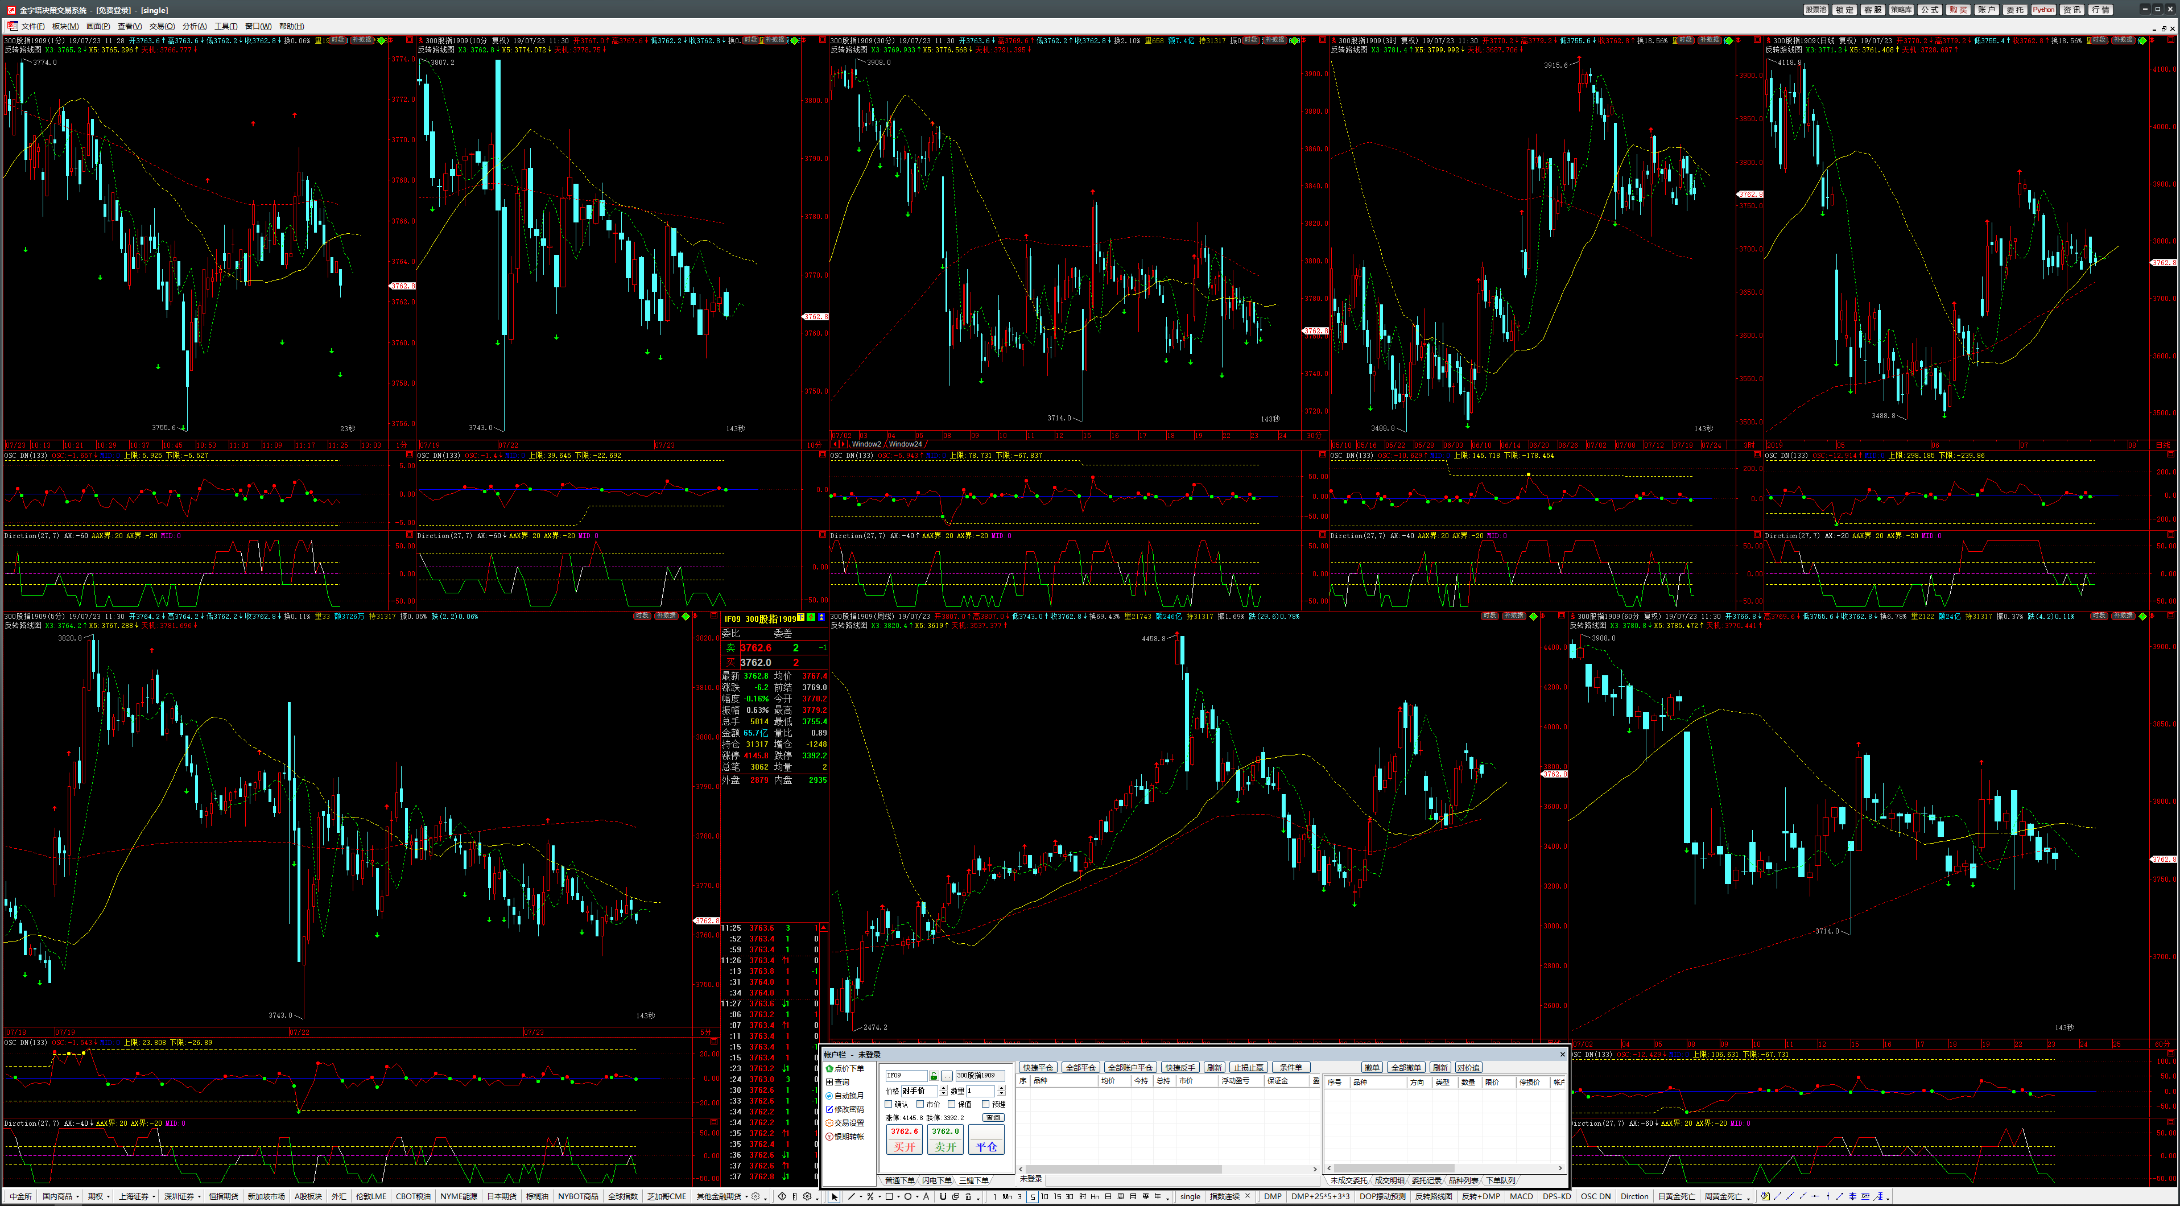This screenshot has height=1206, width=2180.
Task: Expand the 查询 tree item in account panel
Action: click(829, 1083)
